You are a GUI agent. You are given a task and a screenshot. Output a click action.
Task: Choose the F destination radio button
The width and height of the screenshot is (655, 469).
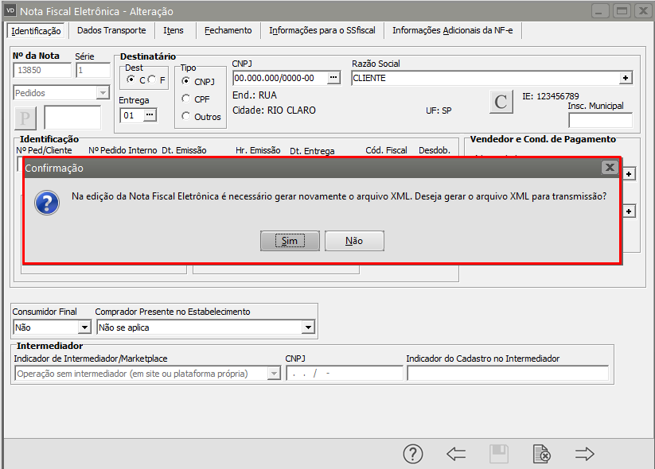[x=151, y=80]
